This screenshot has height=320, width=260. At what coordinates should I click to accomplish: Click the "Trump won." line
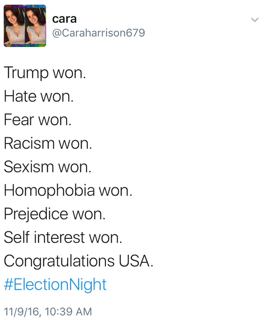[45, 73]
